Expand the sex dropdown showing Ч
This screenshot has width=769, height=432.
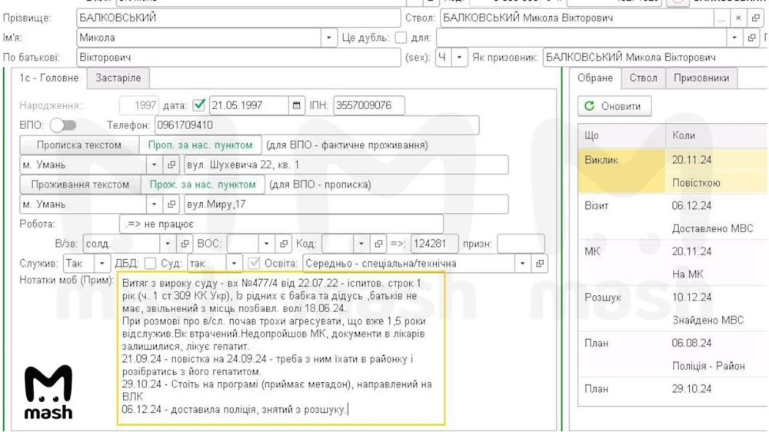tap(459, 58)
